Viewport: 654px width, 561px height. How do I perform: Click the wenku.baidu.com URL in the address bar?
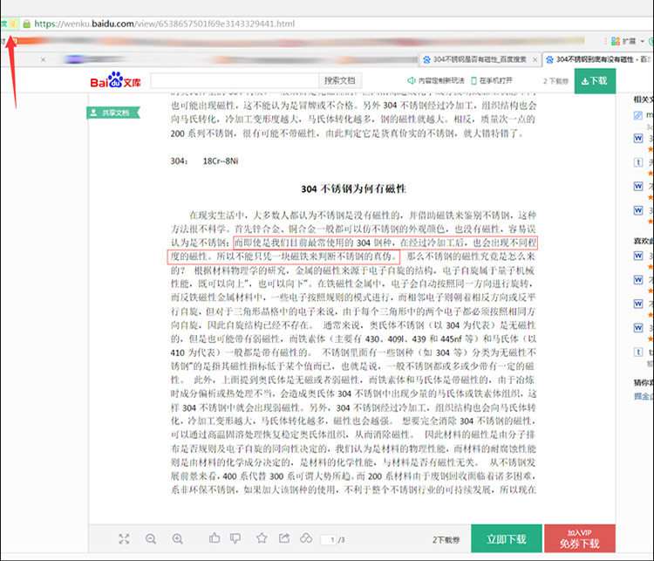click(x=164, y=24)
